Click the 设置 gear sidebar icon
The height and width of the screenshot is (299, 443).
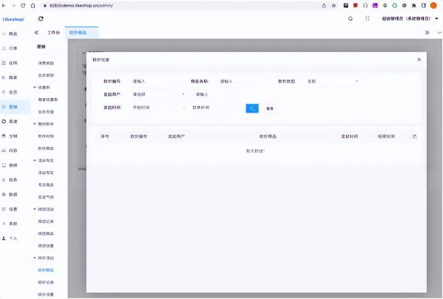tap(4, 209)
